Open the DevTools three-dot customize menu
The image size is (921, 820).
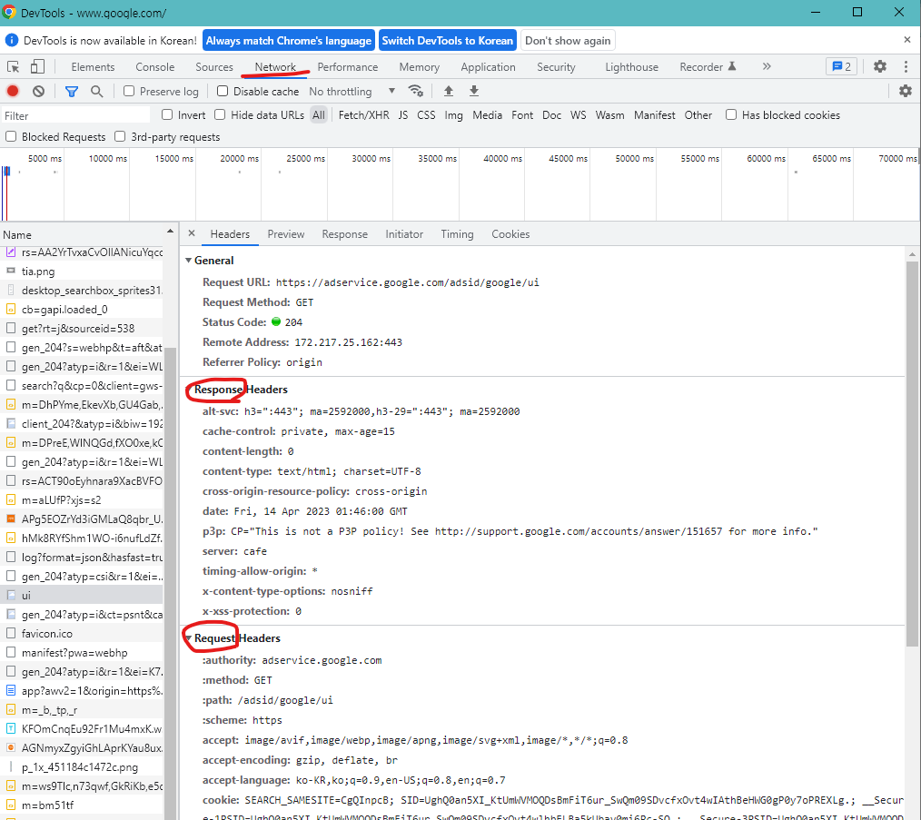(906, 66)
